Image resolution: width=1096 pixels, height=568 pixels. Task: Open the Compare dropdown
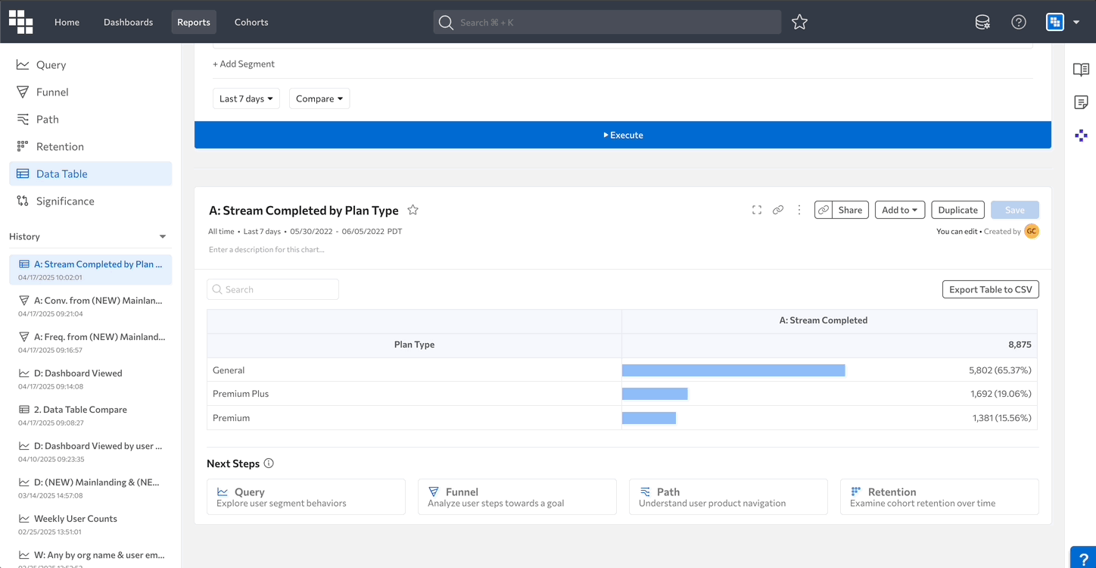tap(319, 98)
